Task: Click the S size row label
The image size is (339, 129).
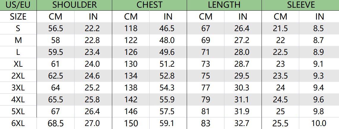Action: click(x=18, y=28)
